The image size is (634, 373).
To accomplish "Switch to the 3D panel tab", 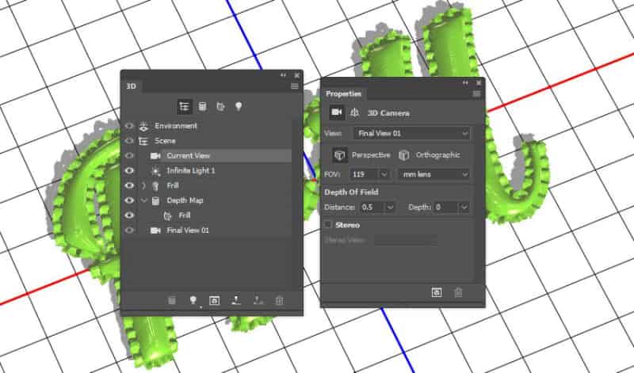I will (131, 86).
